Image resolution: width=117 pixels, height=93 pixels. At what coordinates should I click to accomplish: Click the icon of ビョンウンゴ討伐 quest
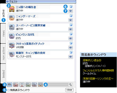(x=12, y=36)
